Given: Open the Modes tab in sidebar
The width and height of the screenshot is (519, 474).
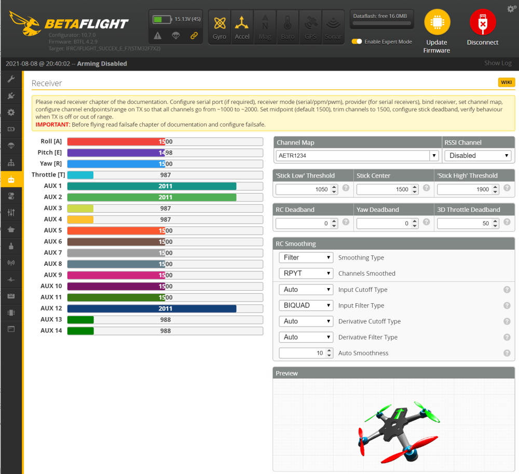Looking at the screenshot, I should (x=11, y=196).
